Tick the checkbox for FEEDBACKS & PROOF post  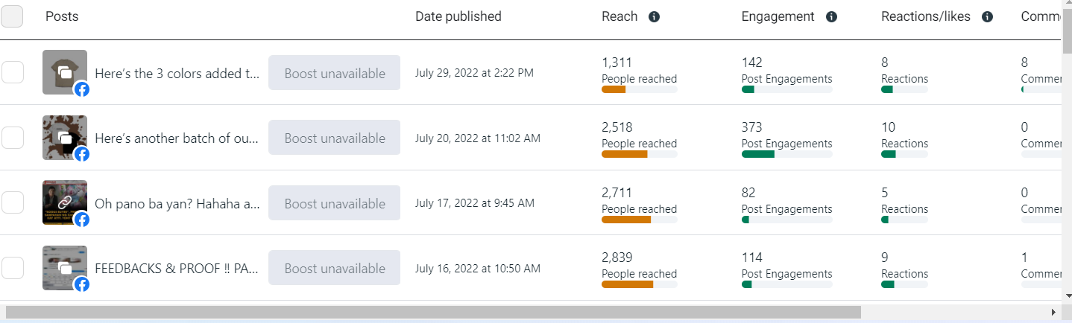[x=12, y=268]
